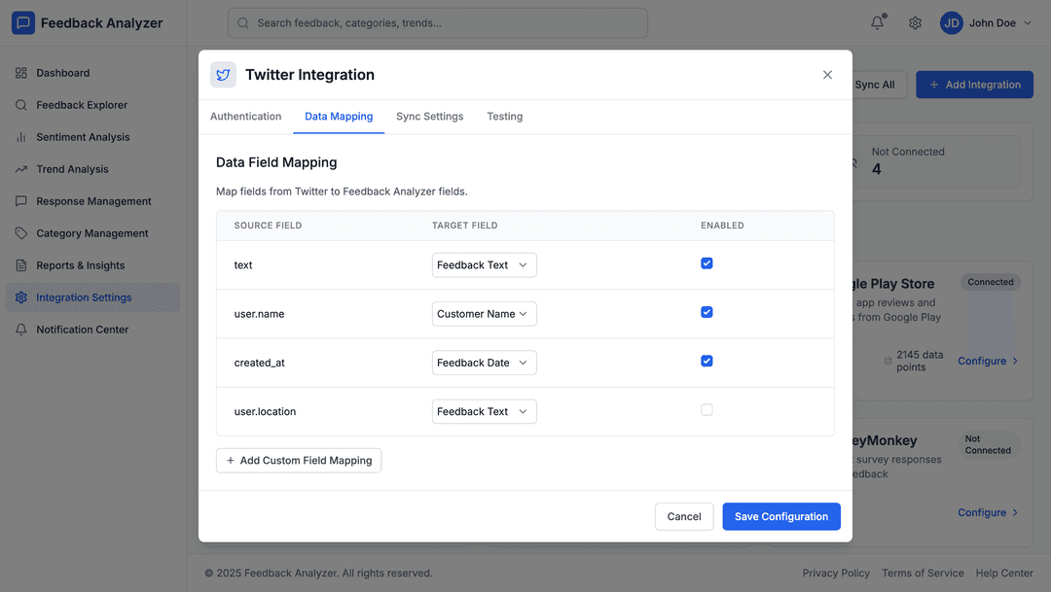Click the feedback search field
The width and height of the screenshot is (1051, 592).
[x=436, y=22]
